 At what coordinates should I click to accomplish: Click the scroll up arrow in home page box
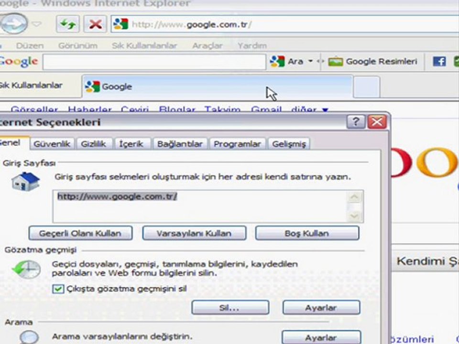[x=354, y=197]
